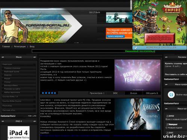Expand the Counter-Strike Source menu section

[18, 101]
